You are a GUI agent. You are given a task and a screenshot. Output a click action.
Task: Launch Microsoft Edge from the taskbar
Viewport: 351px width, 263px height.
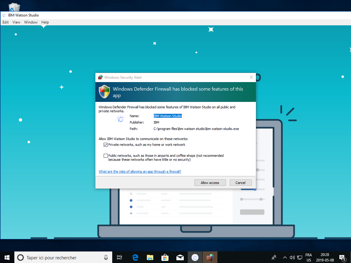click(135, 257)
